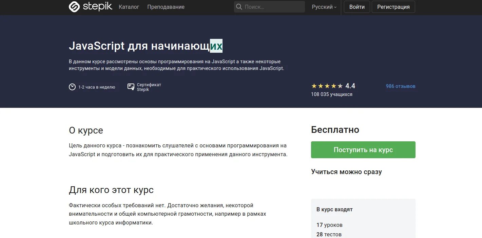Click the Для кого этот курс heading
482x238 pixels.
111,190
